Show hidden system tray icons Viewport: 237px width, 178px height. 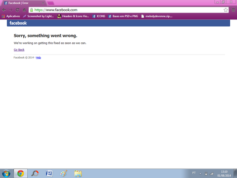200,174
